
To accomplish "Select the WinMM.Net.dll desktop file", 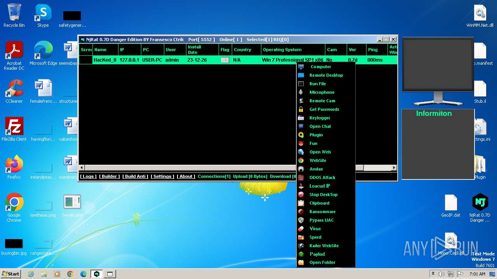I will point(480,15).
